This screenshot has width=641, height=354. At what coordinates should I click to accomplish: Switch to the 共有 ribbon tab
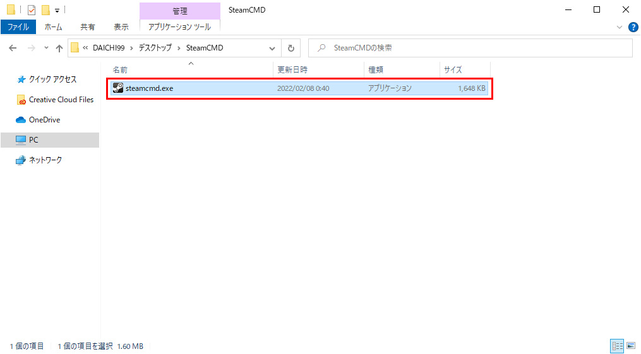[x=88, y=27]
